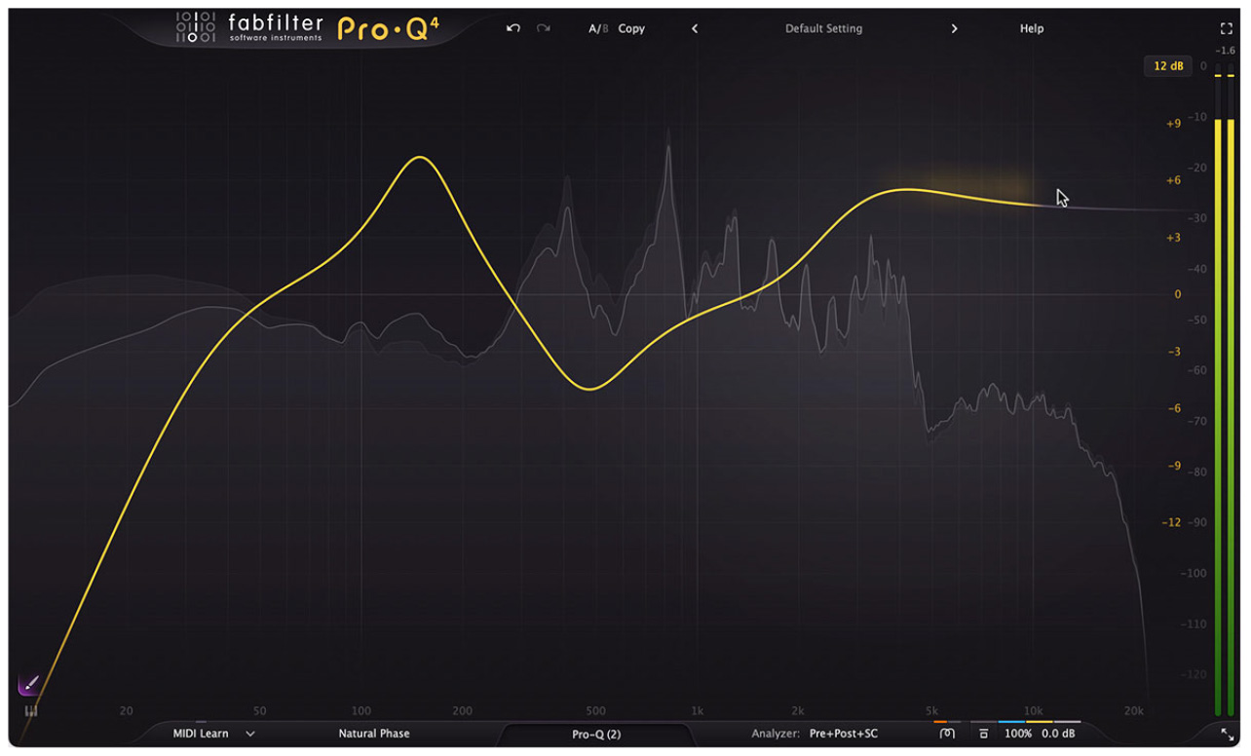The height and width of the screenshot is (756, 1251).
Task: Click the next preset arrow
Action: click(954, 28)
